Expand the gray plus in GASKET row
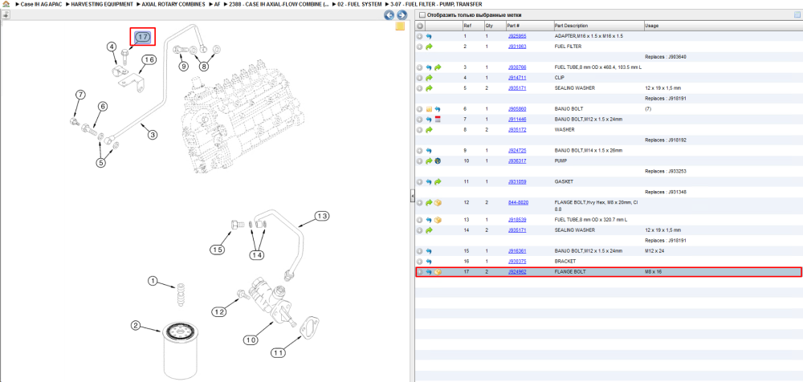 (420, 182)
